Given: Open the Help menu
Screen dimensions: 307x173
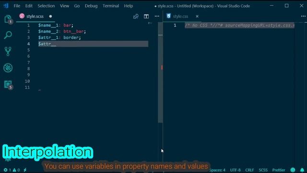Looking at the screenshot, I should (x=129, y=6).
